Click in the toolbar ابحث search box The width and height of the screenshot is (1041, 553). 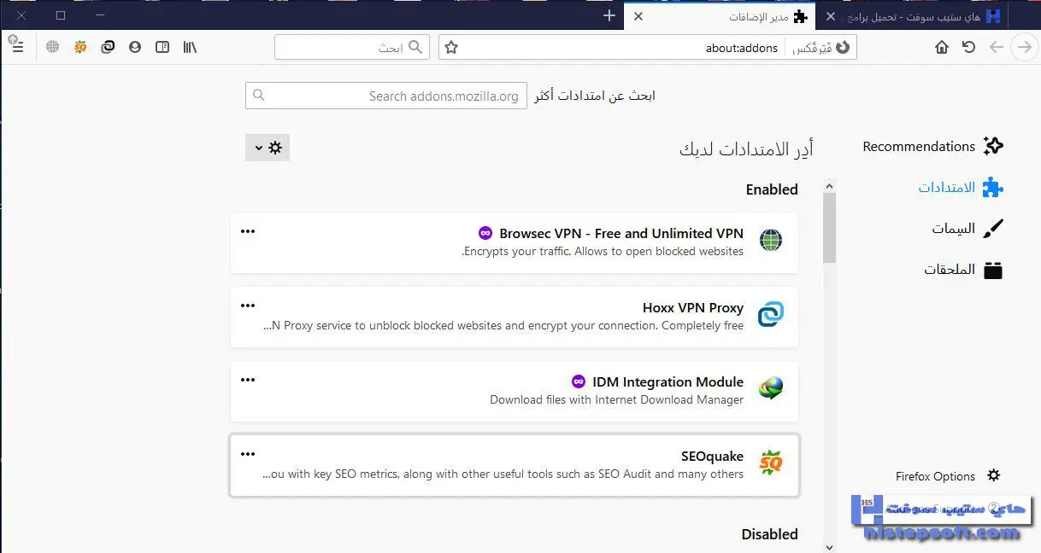pyautogui.click(x=352, y=47)
